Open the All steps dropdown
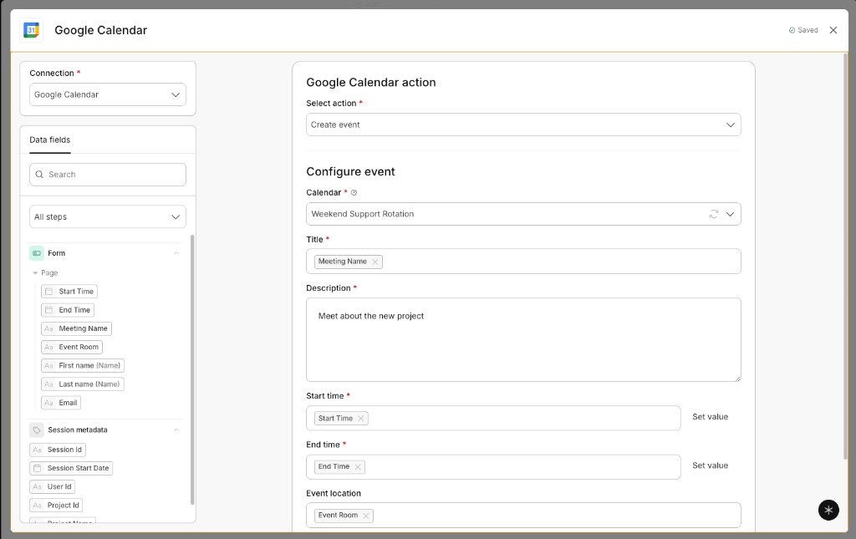 tap(108, 216)
